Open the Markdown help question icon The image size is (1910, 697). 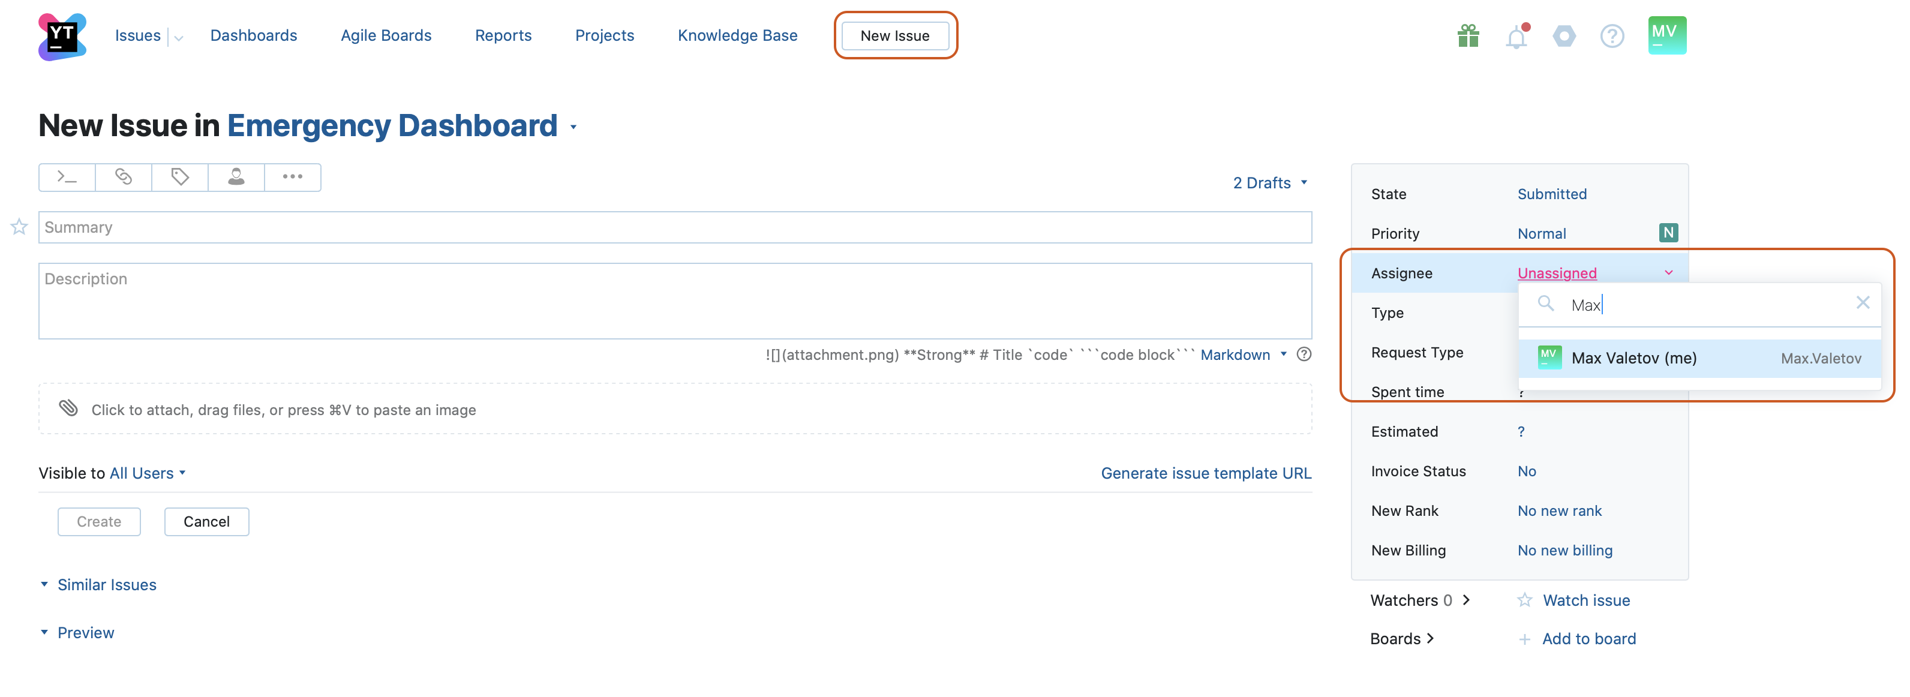pos(1304,354)
